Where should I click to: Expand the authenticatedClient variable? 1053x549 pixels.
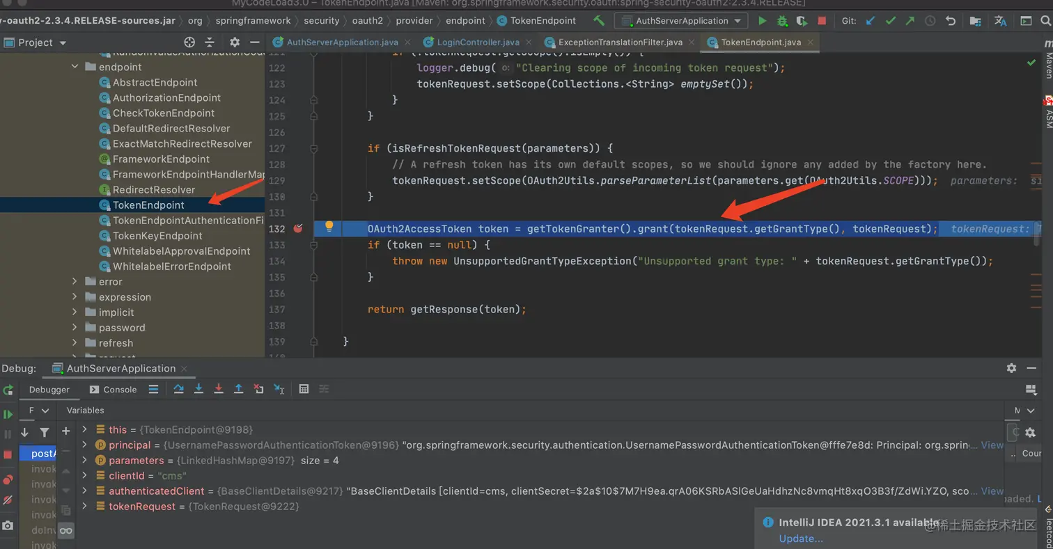[85, 491]
